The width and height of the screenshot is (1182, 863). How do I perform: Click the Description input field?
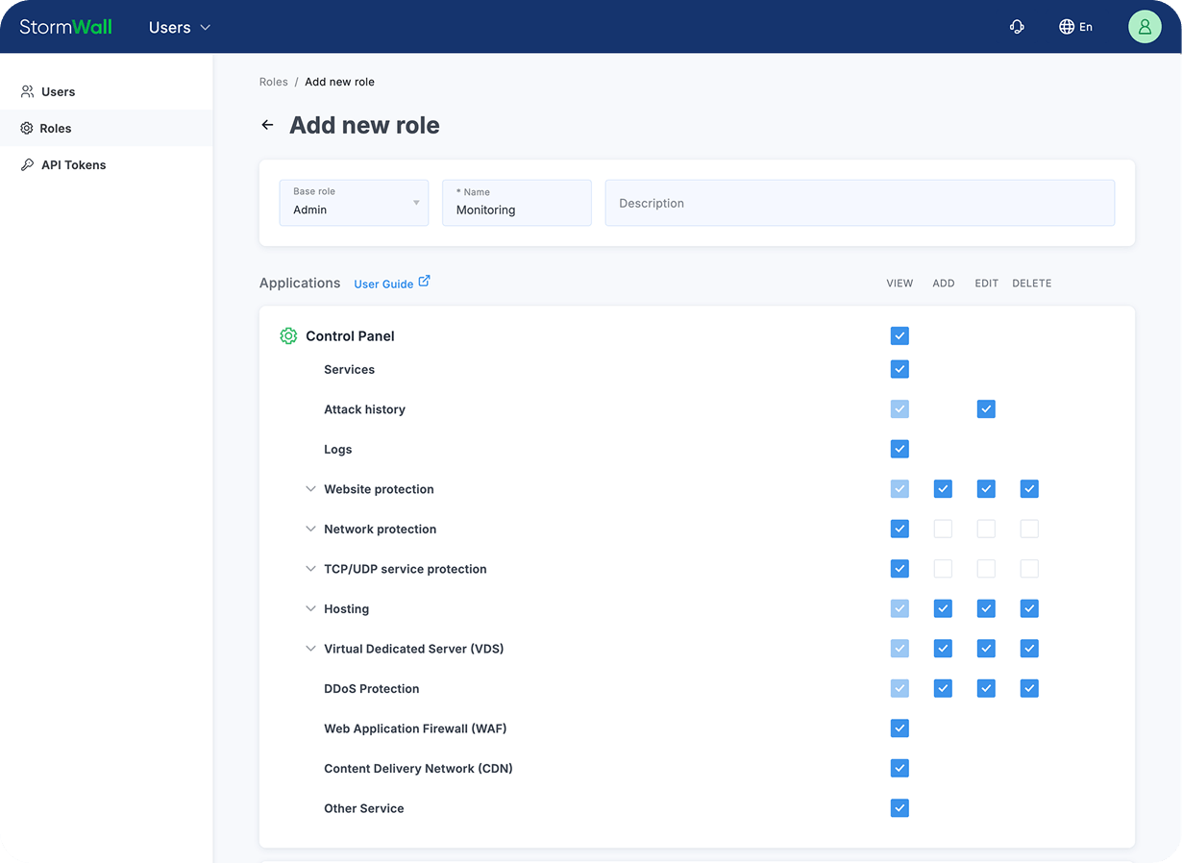pos(860,203)
